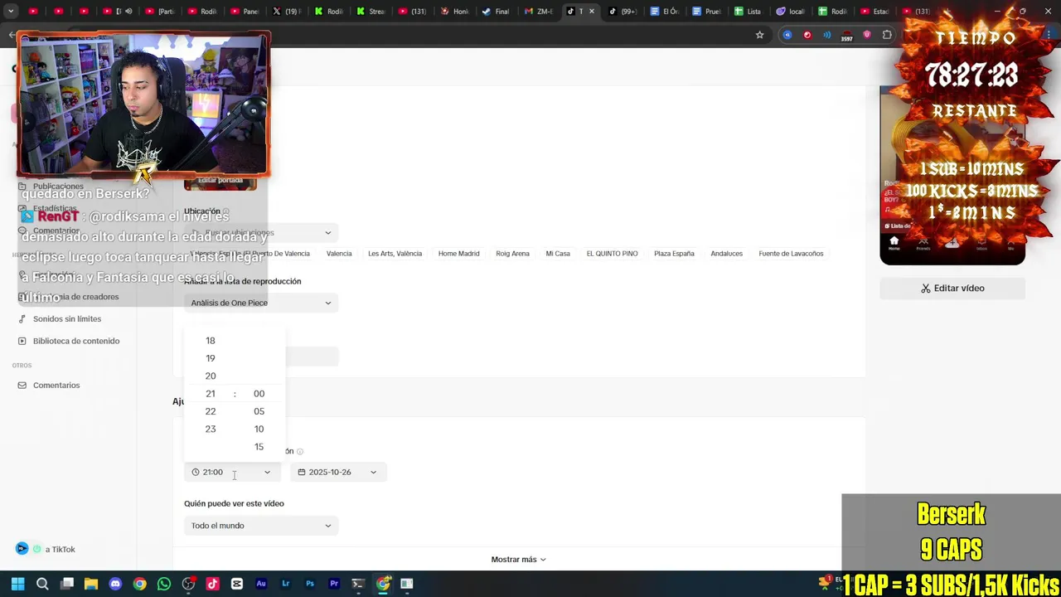Viewport: 1061px width, 597px height.
Task: Click the a TikTok link in the sidebar
Action: coord(60,550)
